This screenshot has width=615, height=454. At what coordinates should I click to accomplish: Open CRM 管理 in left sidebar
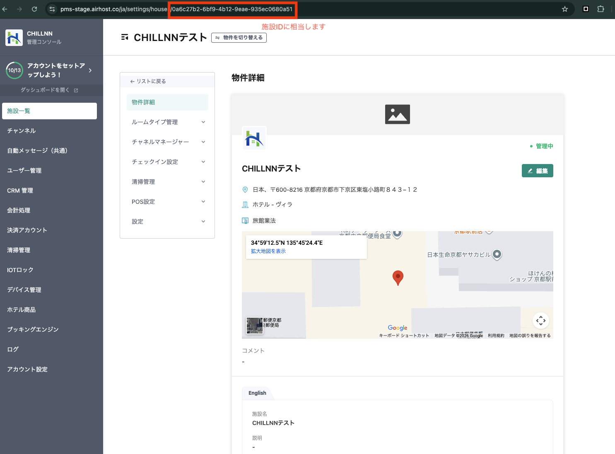[x=49, y=191]
